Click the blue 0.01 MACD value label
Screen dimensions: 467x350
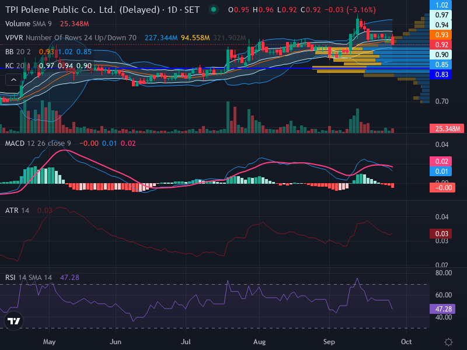441,171
